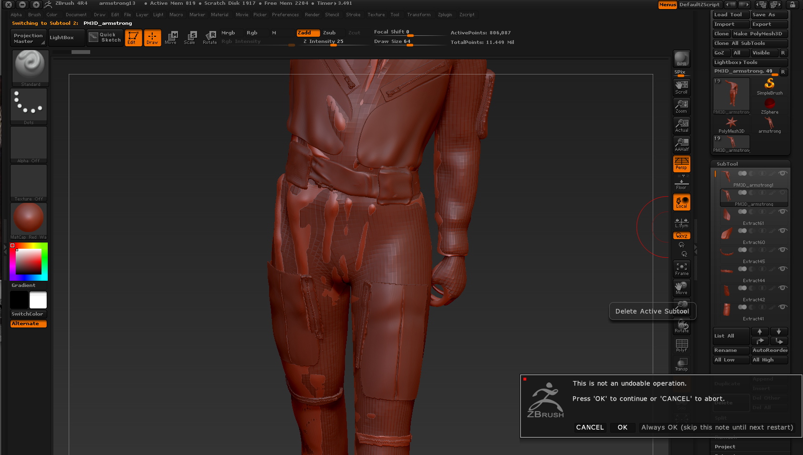The height and width of the screenshot is (455, 803).
Task: Open the Quick Sketch tool
Action: point(105,38)
